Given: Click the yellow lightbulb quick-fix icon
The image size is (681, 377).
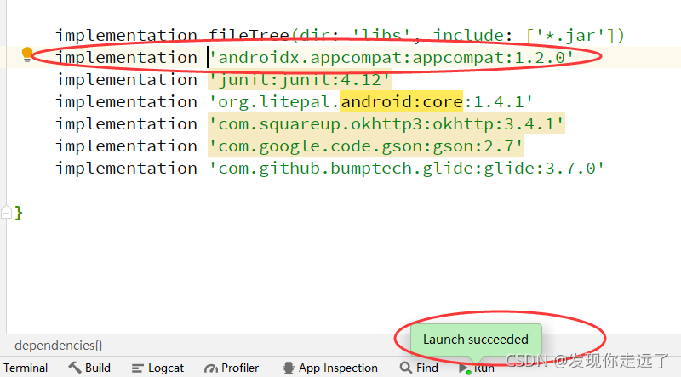Looking at the screenshot, I should (27, 55).
